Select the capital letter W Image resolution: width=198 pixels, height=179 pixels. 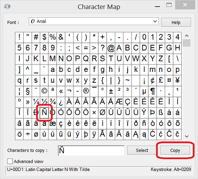[136, 59]
